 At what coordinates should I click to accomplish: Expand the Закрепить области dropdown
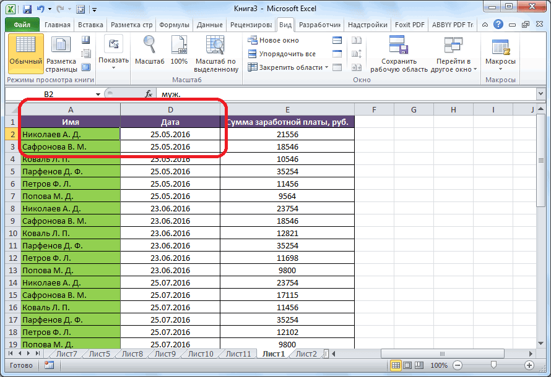pos(289,67)
